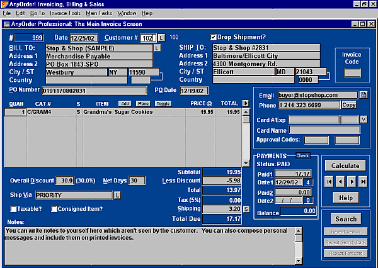378x268 pixels.
Task: Click the Notes text area
Action: (150, 246)
